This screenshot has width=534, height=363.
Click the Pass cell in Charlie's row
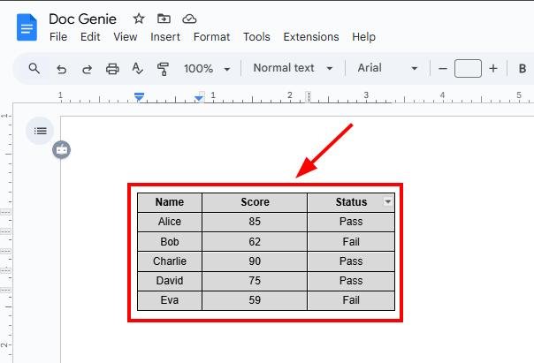pos(351,261)
